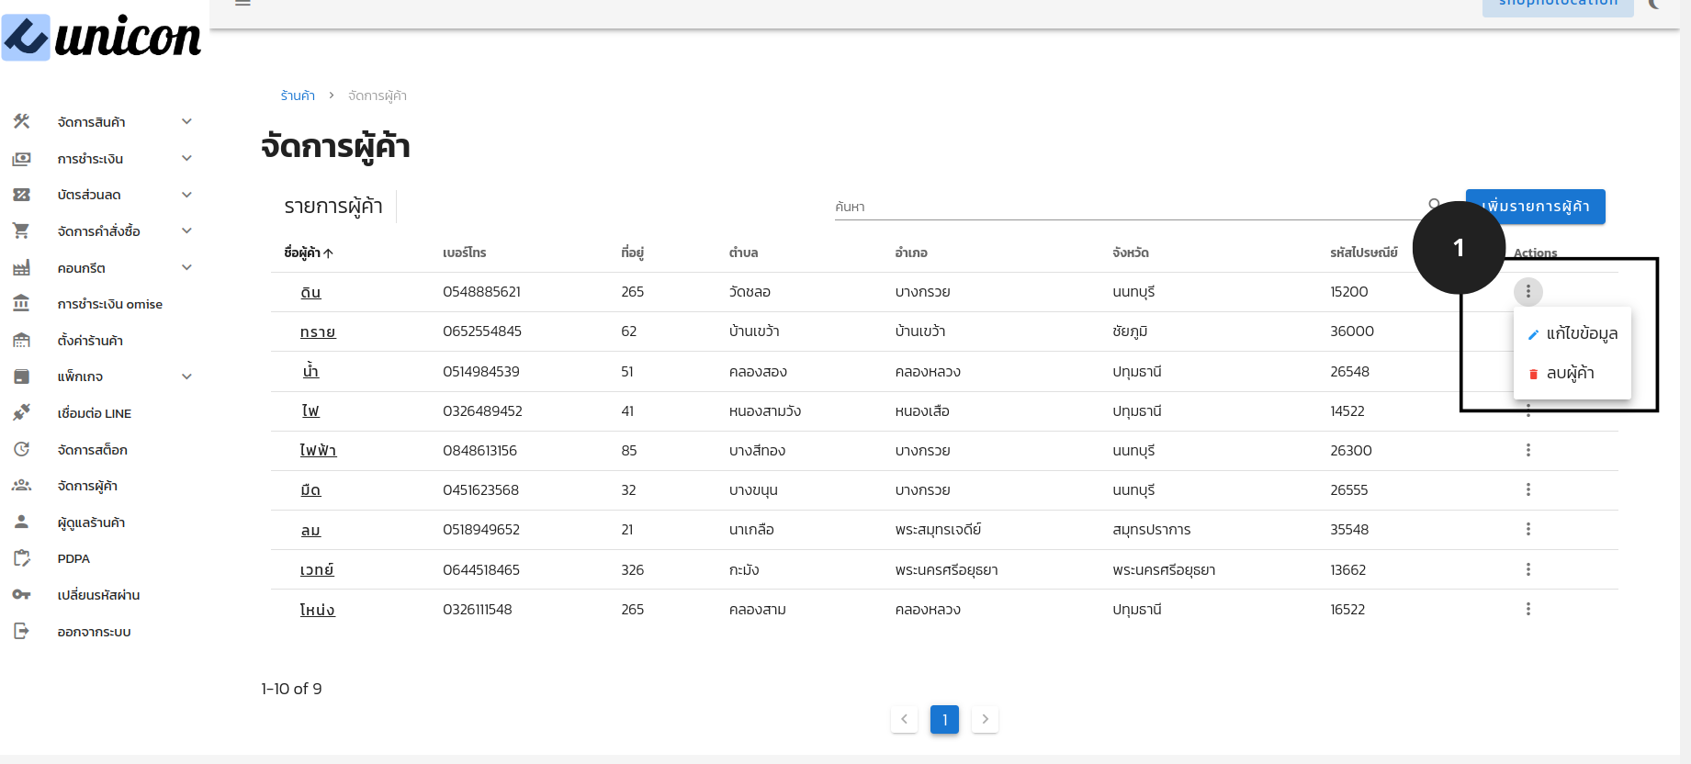
Task: Open merchant ทราย name link
Action: [x=318, y=331]
